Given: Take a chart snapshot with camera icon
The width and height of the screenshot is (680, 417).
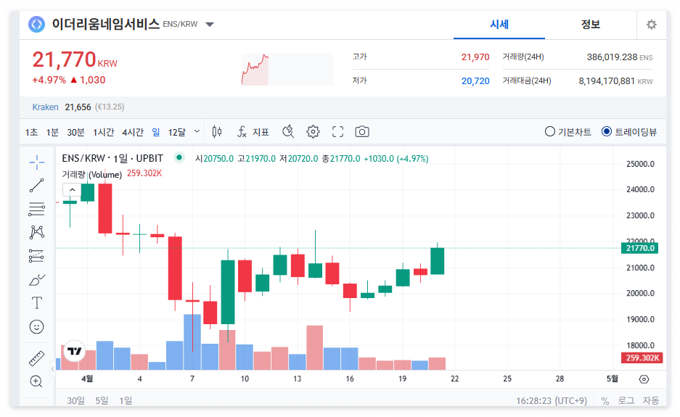Looking at the screenshot, I should 362,132.
